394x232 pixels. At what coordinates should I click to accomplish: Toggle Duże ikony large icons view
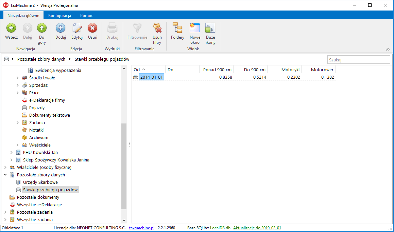click(210, 28)
